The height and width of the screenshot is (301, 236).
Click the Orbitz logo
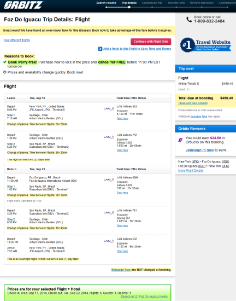point(23,5)
